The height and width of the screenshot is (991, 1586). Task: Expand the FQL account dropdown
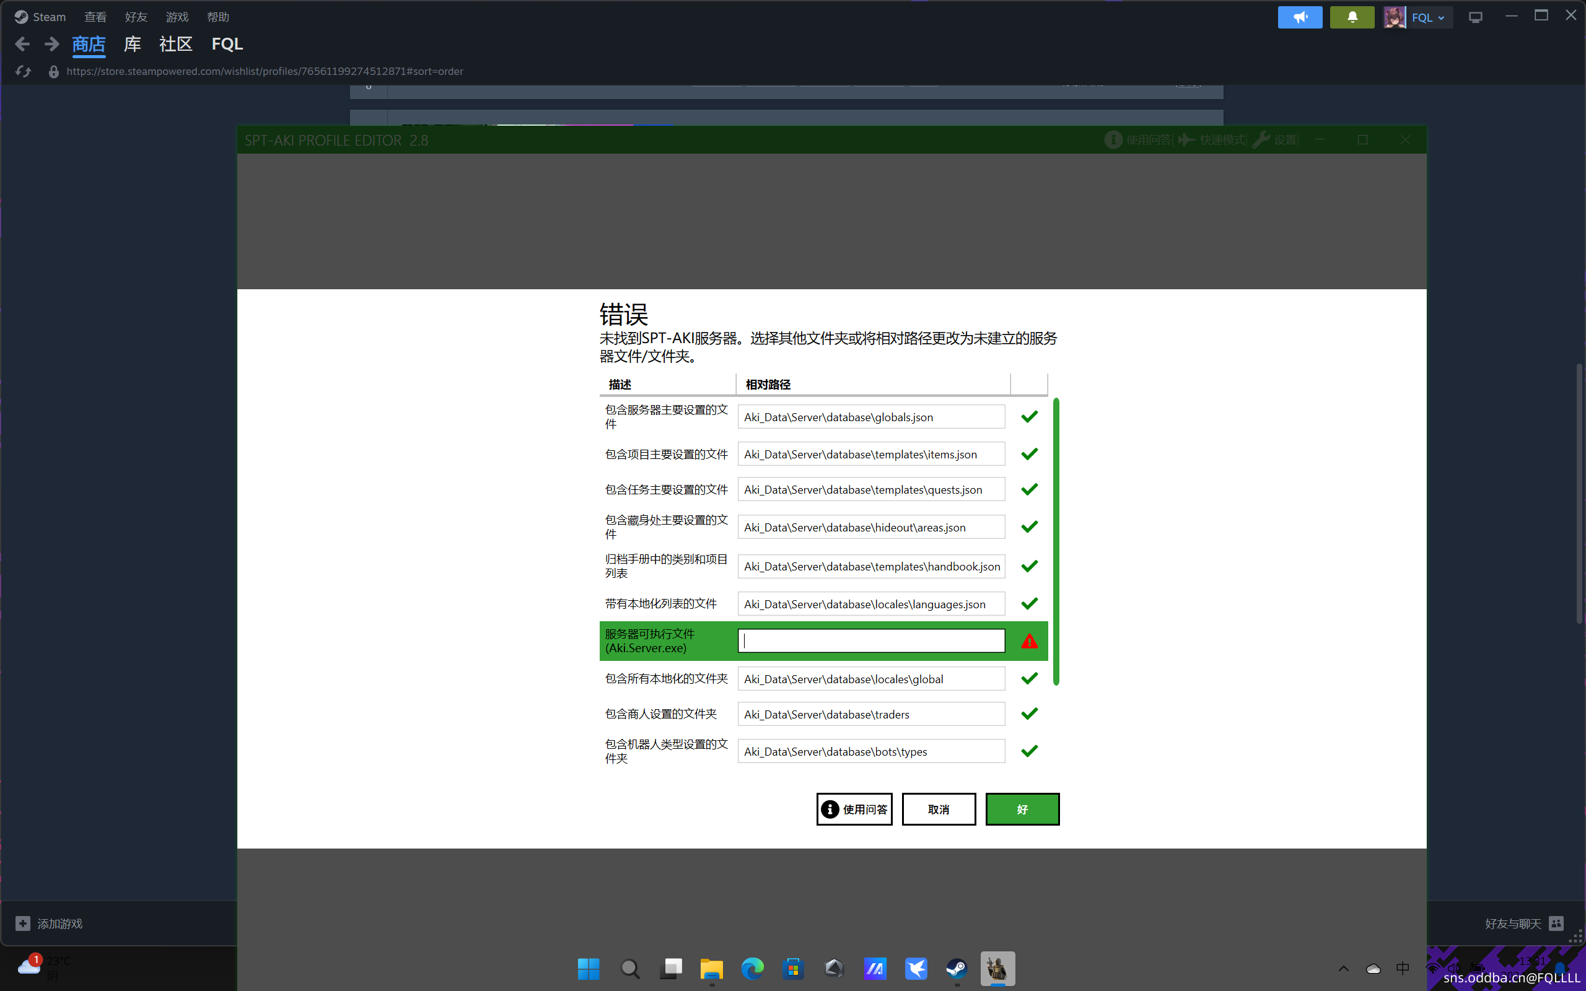point(1428,18)
